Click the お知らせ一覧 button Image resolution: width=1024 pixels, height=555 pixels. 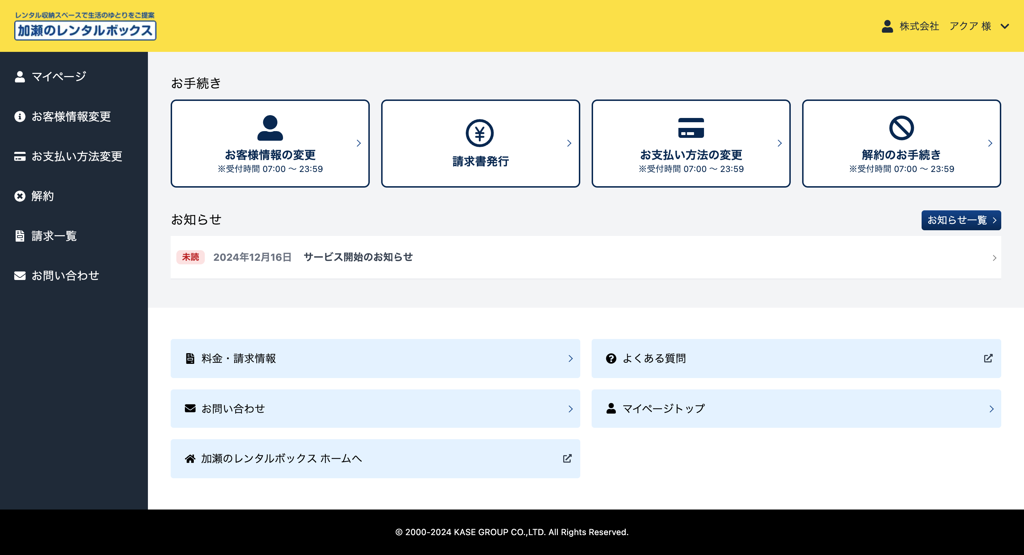961,220
